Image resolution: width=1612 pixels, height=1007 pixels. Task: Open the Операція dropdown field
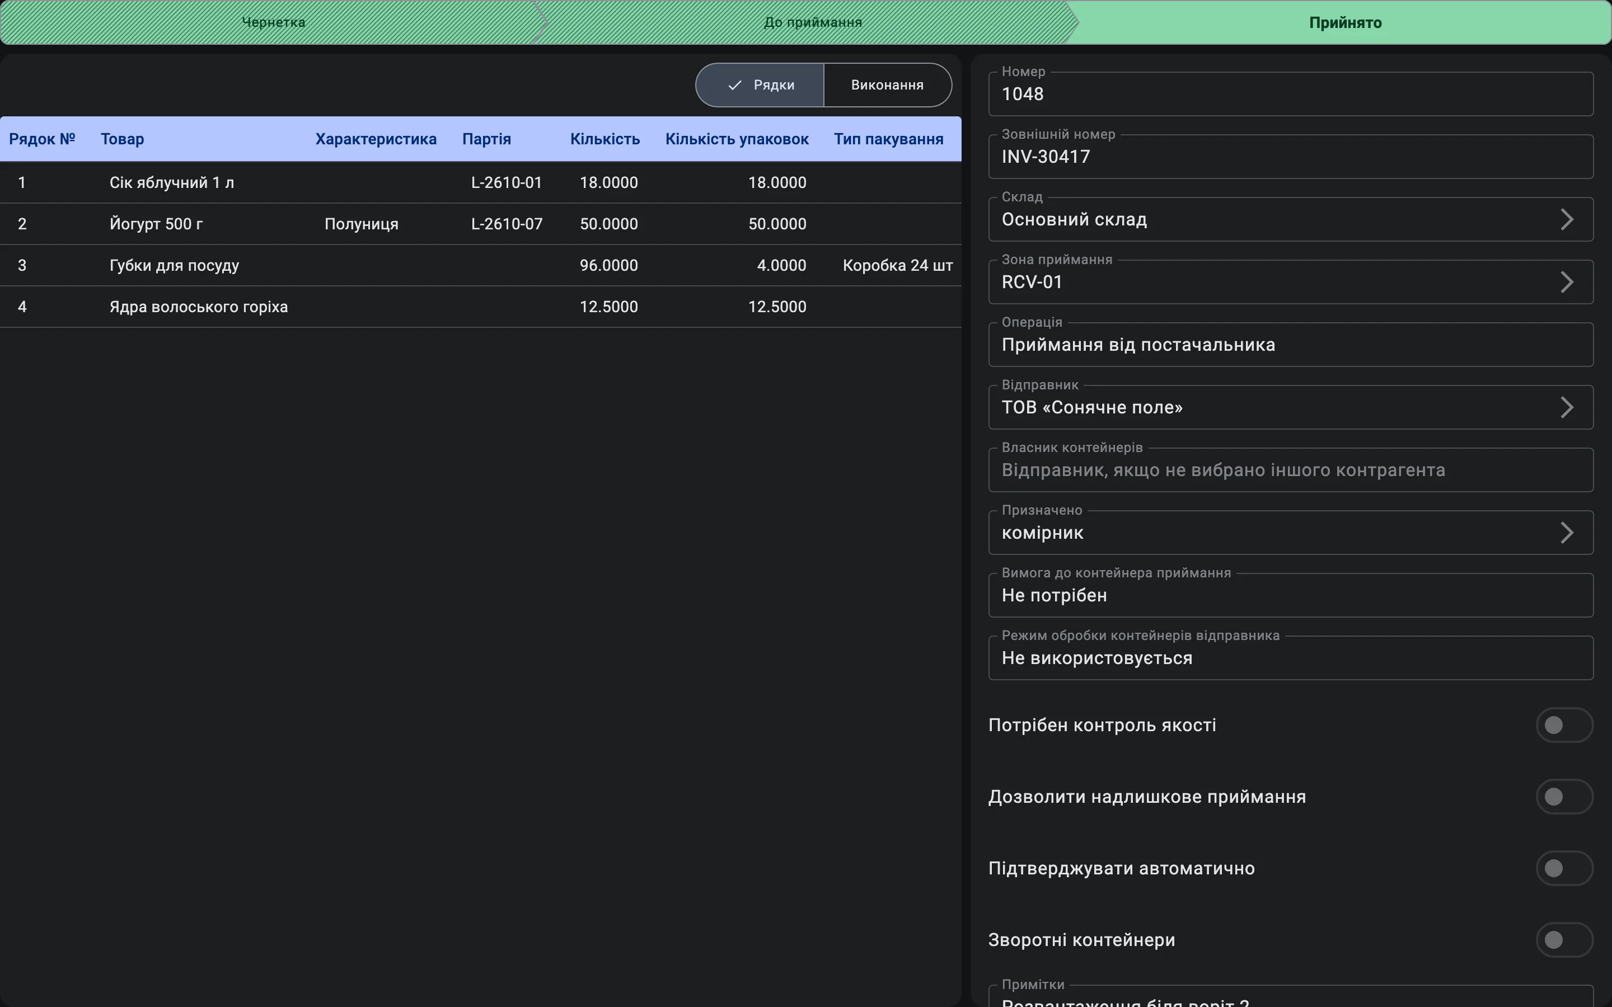(x=1290, y=344)
